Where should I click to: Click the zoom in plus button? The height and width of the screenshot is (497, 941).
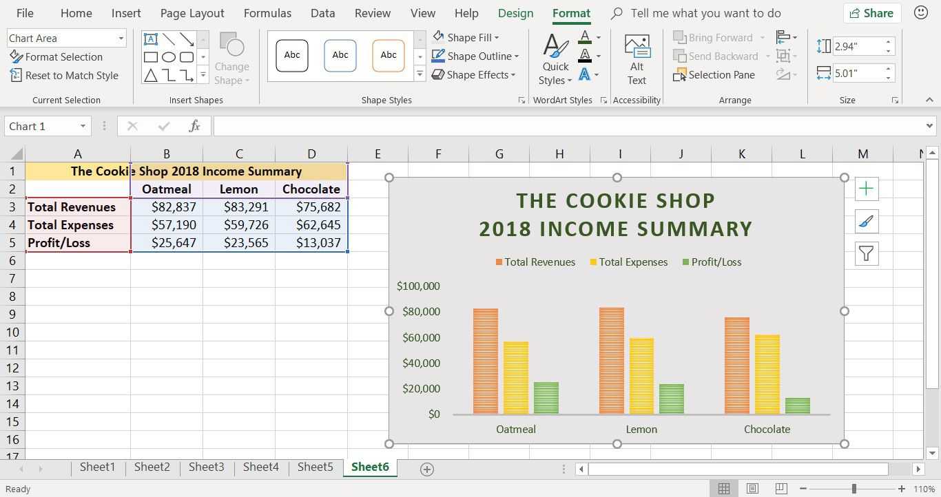902,489
